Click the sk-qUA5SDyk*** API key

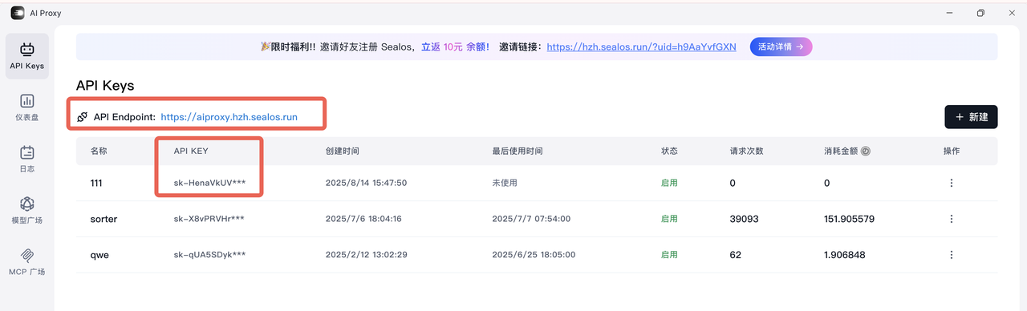click(x=209, y=255)
